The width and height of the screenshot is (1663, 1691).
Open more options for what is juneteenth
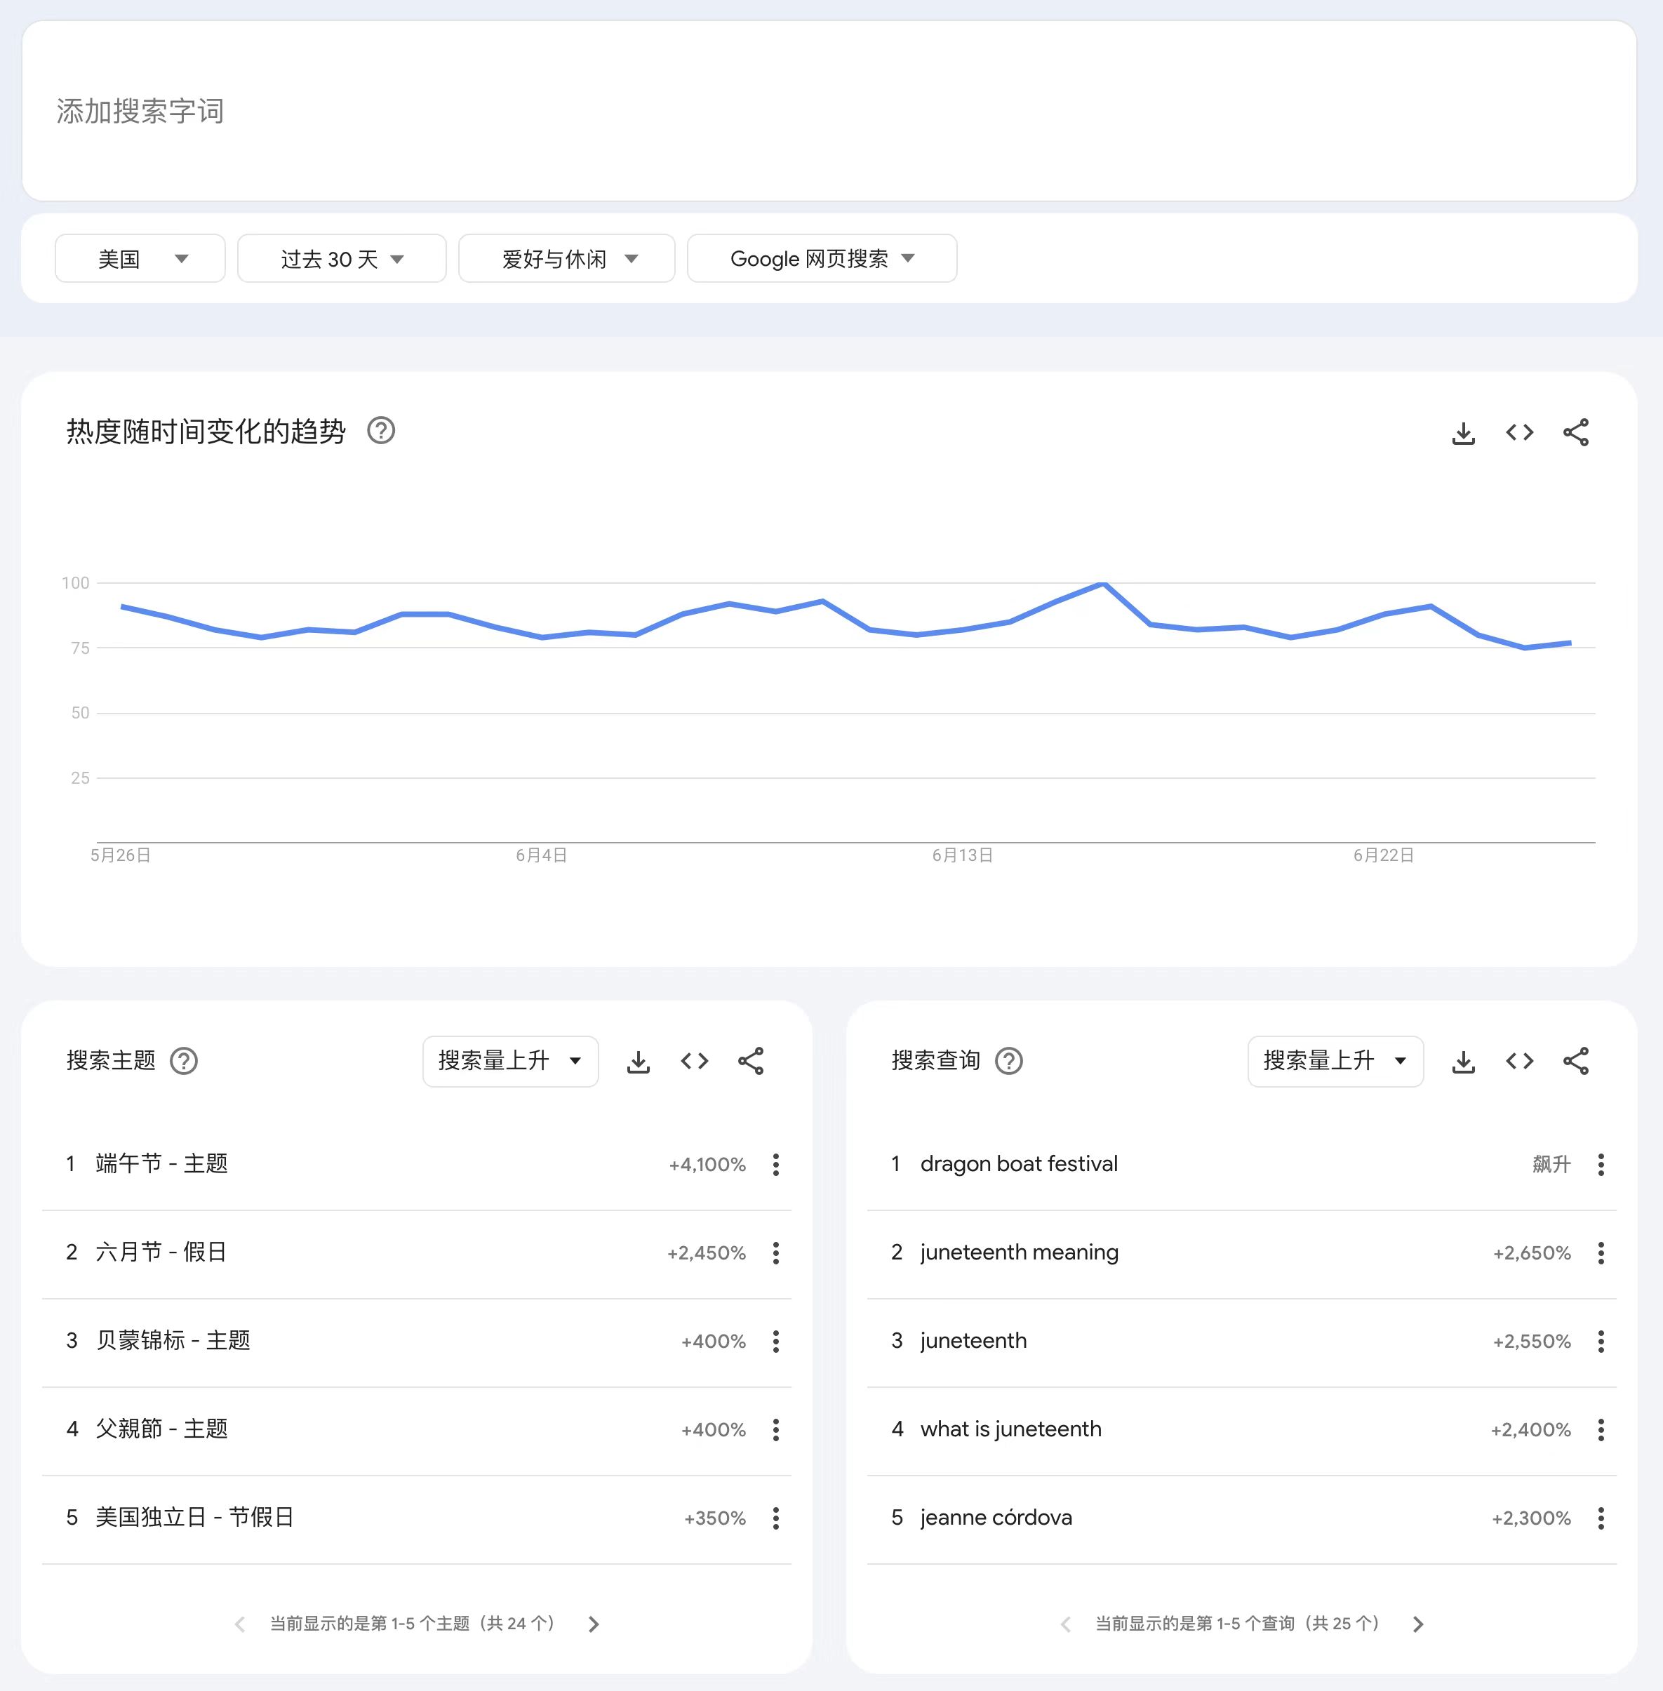1601,1430
